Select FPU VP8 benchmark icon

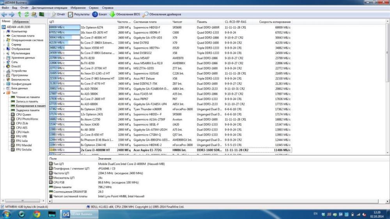pyautogui.click(x=13, y=136)
